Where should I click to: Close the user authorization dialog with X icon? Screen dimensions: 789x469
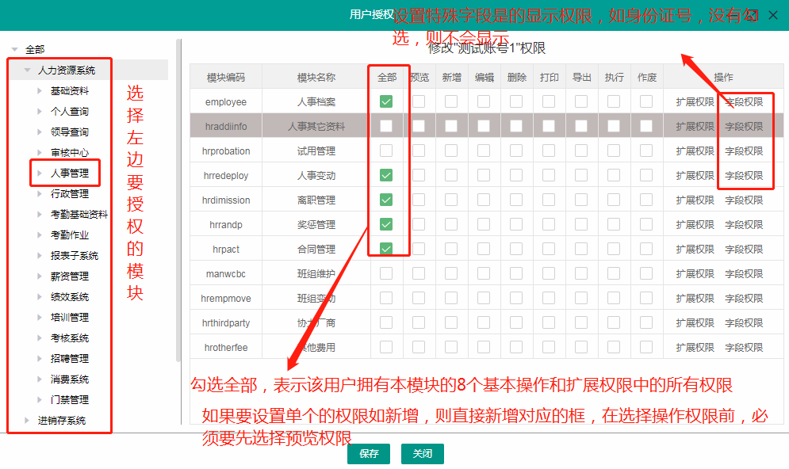coord(773,15)
